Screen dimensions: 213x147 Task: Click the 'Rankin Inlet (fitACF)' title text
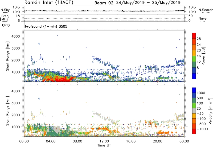point(49,2)
